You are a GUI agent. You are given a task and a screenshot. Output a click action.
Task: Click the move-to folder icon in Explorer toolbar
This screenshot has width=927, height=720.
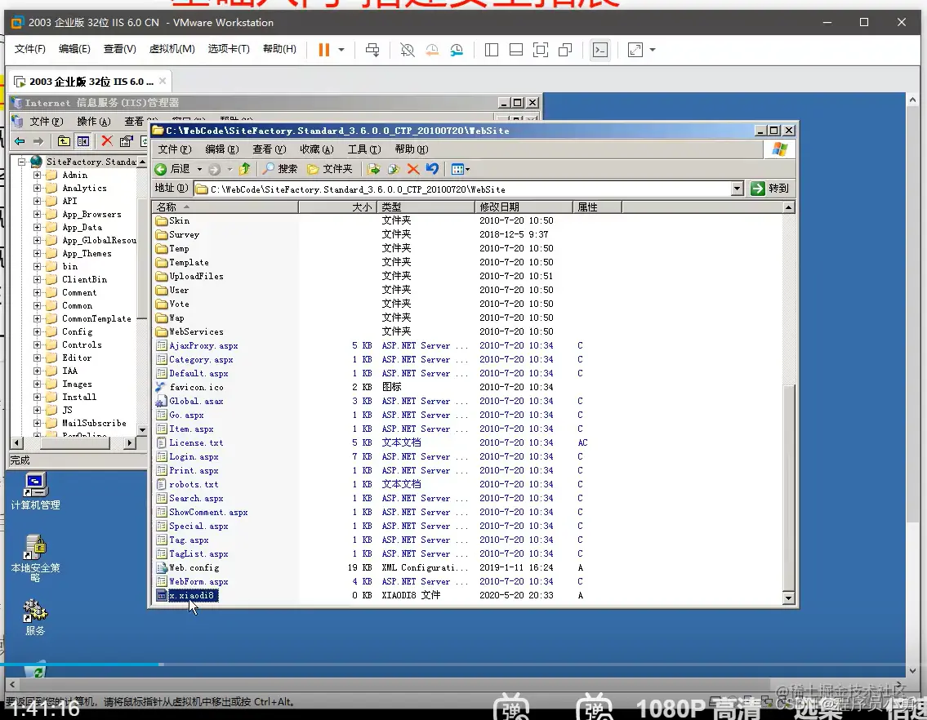(x=373, y=169)
